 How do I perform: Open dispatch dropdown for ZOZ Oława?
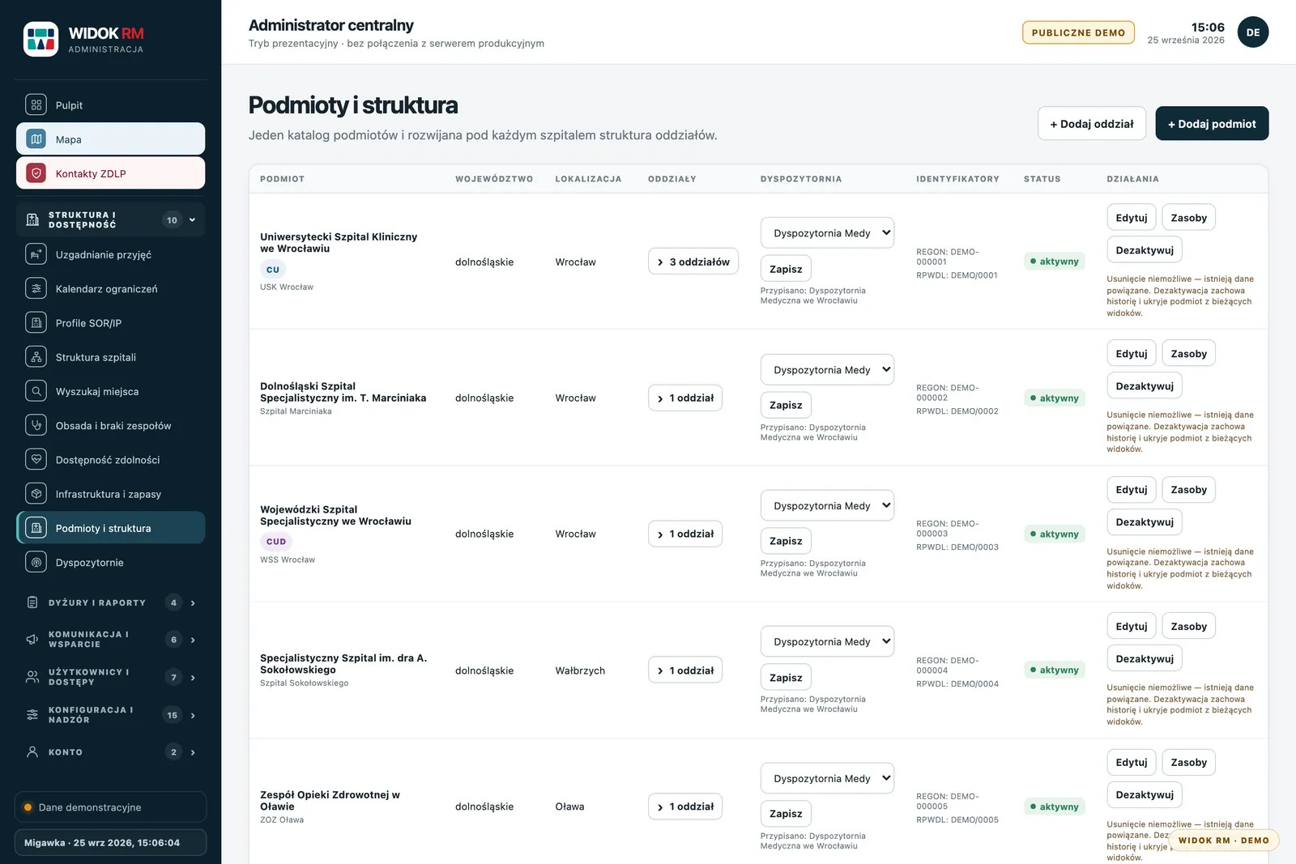coord(827,779)
